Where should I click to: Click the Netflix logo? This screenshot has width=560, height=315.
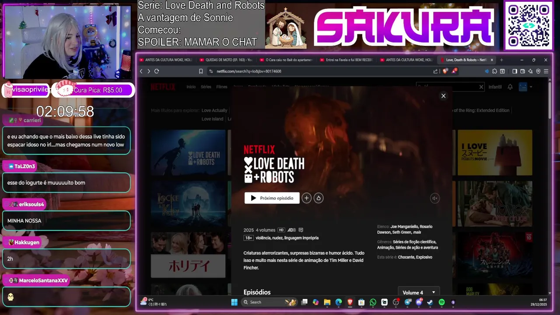point(163,87)
